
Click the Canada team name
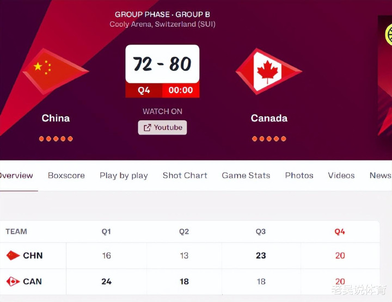(269, 118)
